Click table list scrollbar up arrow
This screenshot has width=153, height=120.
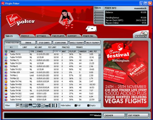point(100,54)
